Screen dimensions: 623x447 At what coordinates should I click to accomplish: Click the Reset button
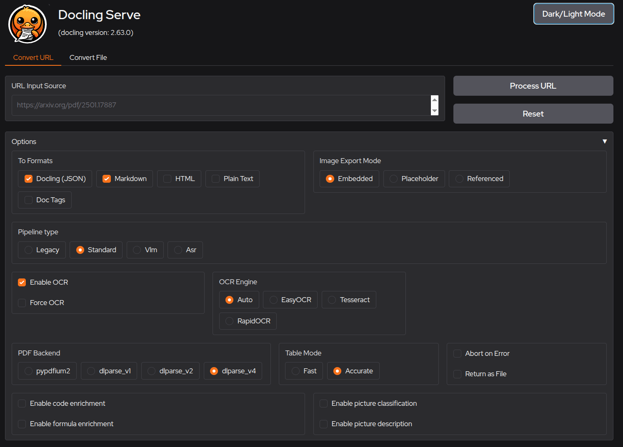click(533, 114)
